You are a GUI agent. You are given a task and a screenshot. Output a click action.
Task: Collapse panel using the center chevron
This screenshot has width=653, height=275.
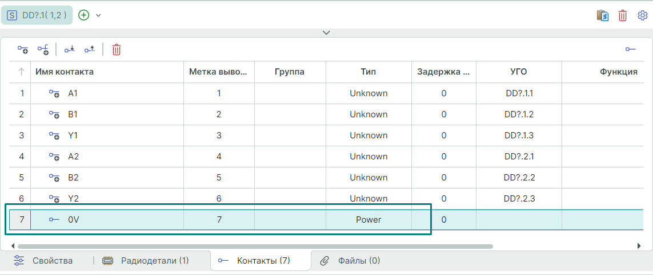pos(326,32)
